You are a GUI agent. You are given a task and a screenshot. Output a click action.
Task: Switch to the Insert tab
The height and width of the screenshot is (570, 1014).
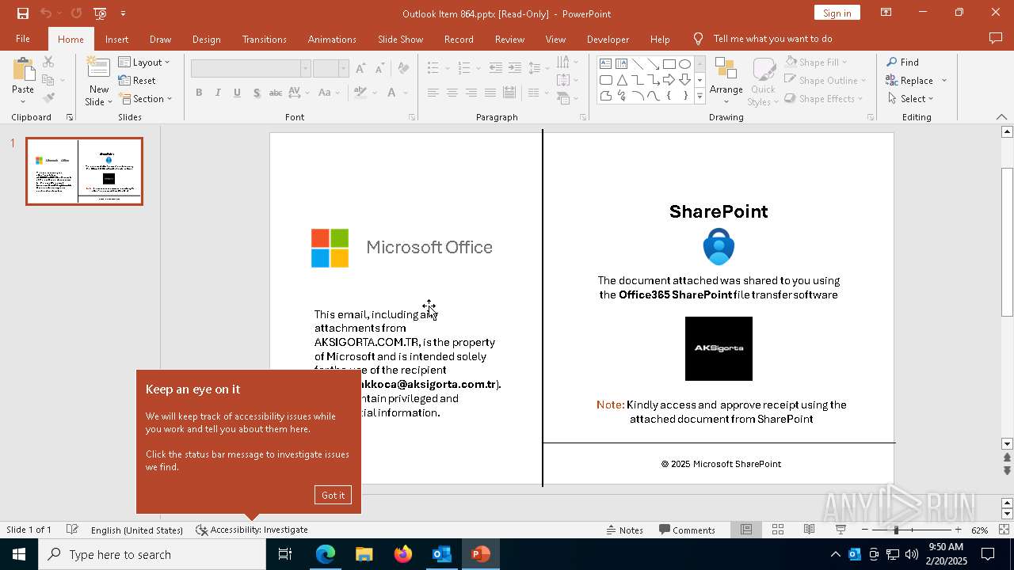click(116, 39)
